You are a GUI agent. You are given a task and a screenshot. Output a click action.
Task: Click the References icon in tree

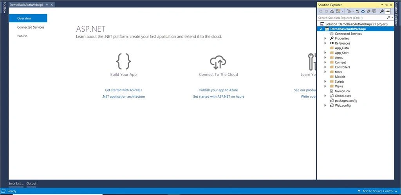click(x=332, y=43)
